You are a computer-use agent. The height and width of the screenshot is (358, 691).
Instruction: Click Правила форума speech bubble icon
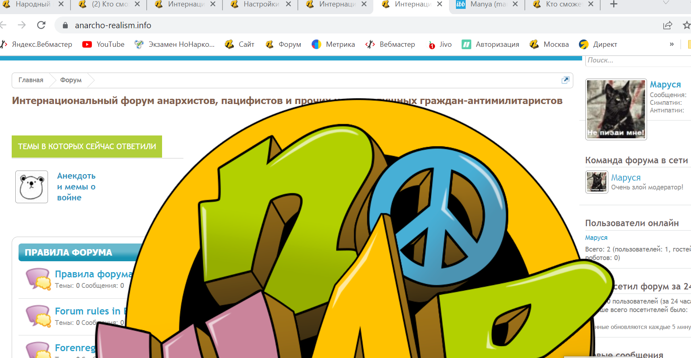[38, 279]
